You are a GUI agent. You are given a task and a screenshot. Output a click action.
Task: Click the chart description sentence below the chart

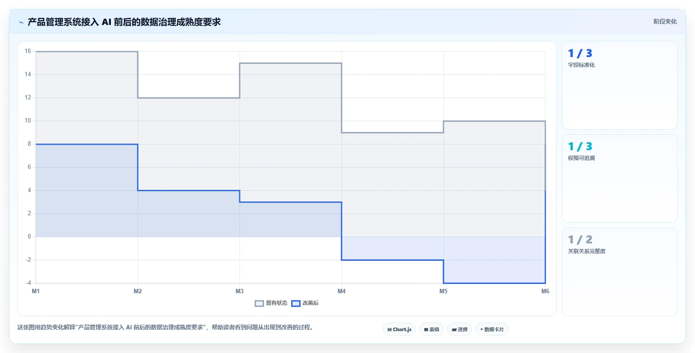[x=166, y=327]
